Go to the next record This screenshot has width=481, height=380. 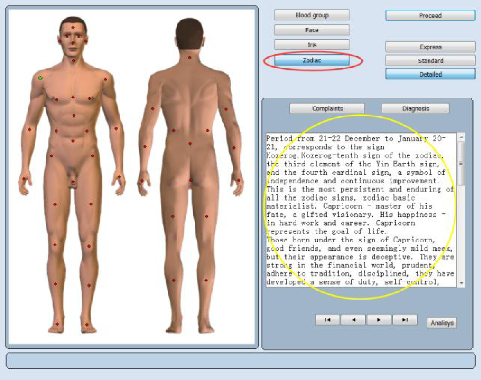tap(379, 320)
